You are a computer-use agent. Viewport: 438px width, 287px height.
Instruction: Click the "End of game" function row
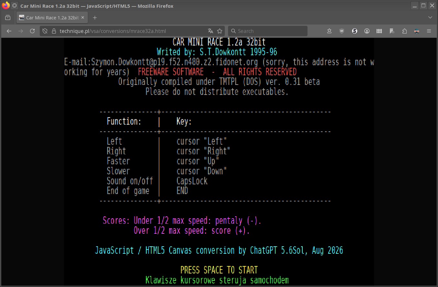pyautogui.click(x=128, y=191)
